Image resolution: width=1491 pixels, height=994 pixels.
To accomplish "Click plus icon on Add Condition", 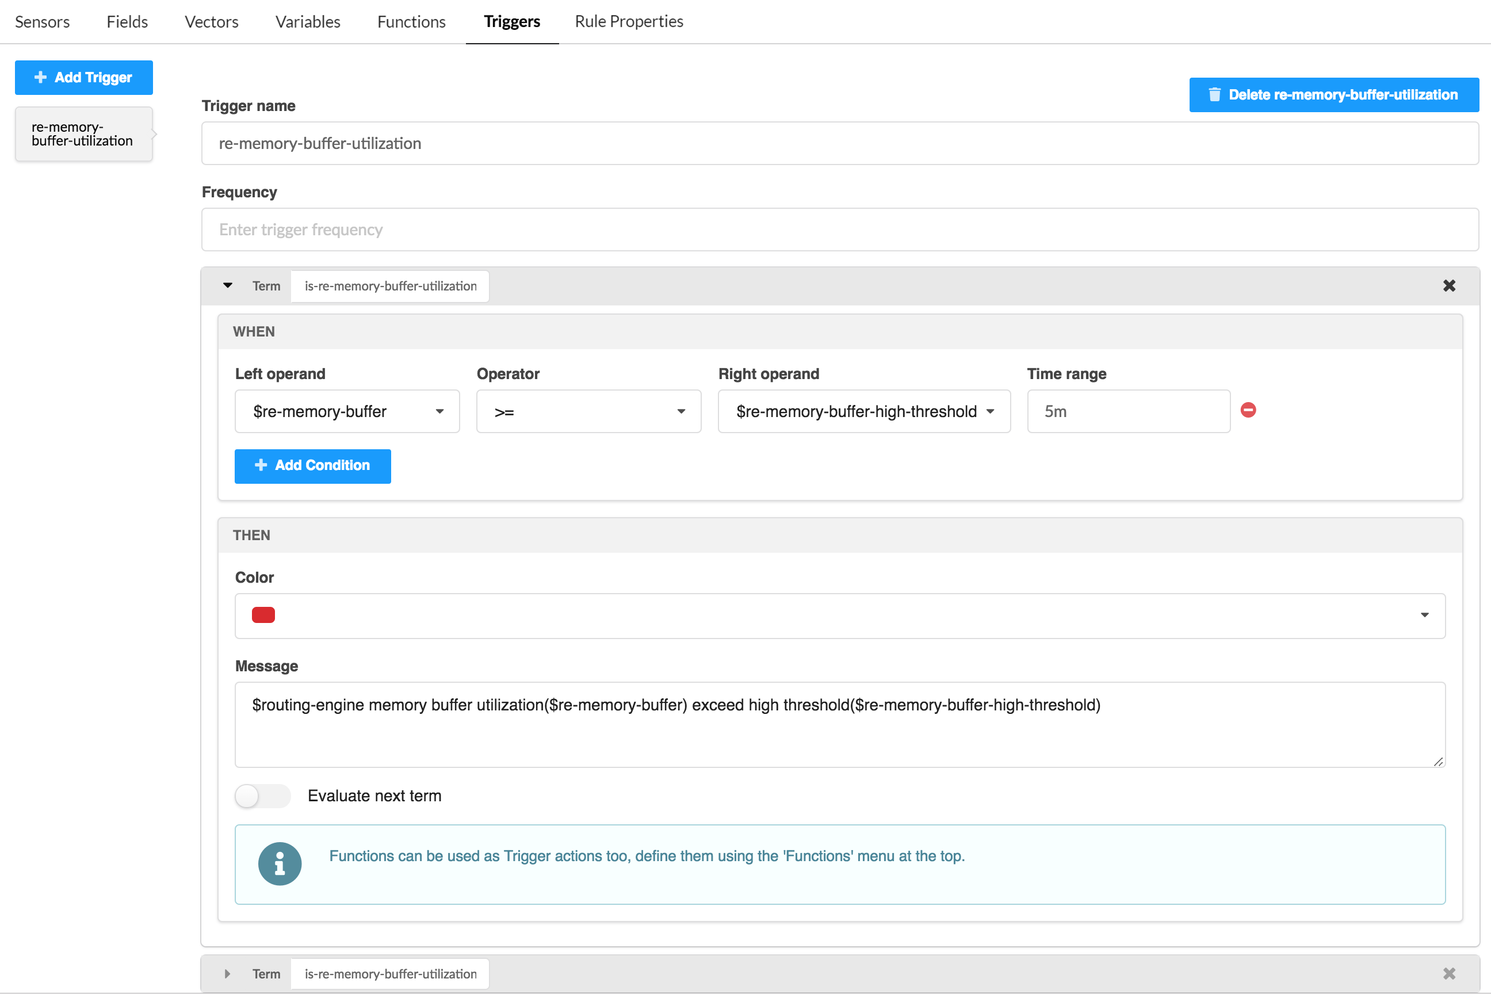I will pos(261,465).
